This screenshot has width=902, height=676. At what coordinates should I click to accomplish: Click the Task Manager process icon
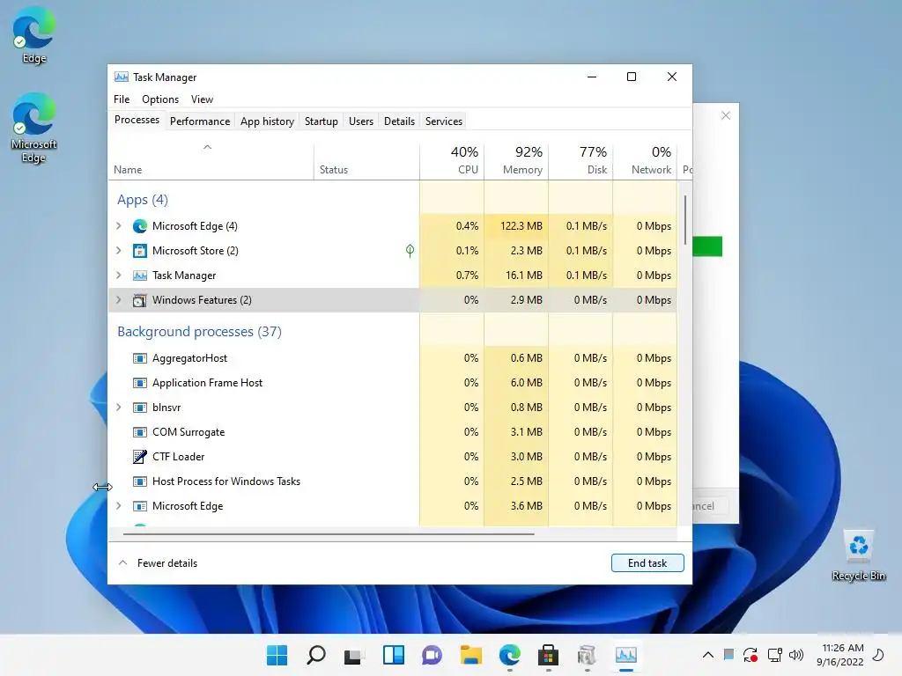click(x=140, y=276)
